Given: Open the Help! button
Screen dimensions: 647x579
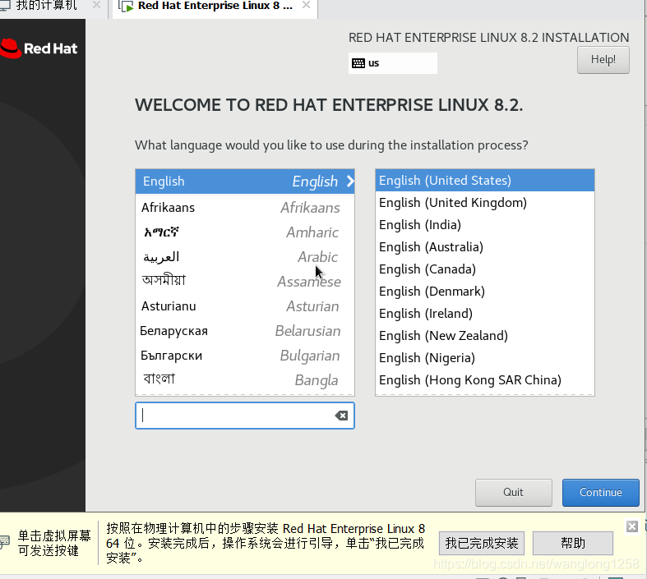Looking at the screenshot, I should pos(603,60).
